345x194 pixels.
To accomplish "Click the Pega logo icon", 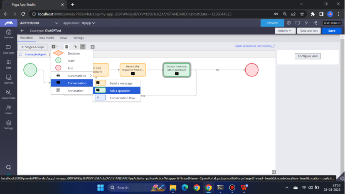I will pyautogui.click(x=9, y=23).
